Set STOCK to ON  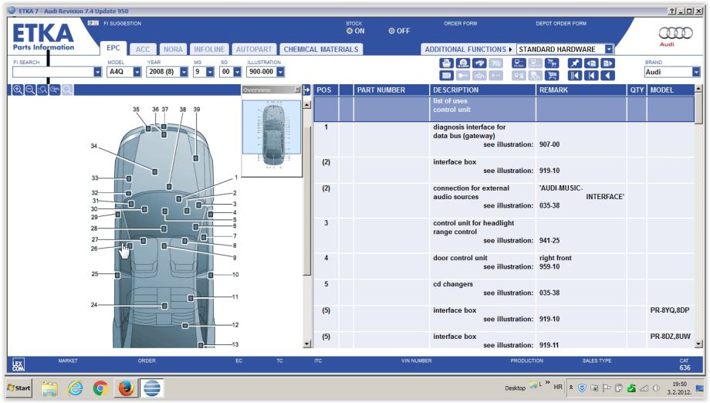click(x=350, y=31)
